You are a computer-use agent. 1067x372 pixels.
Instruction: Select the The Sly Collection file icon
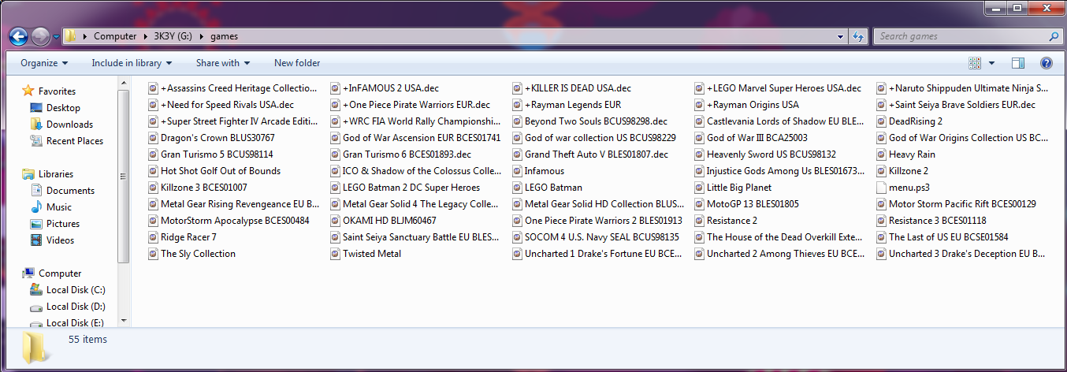[x=153, y=254]
